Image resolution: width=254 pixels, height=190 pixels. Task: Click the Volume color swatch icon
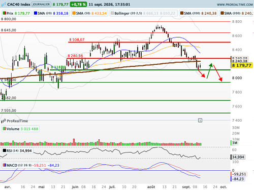(x=5, y=129)
